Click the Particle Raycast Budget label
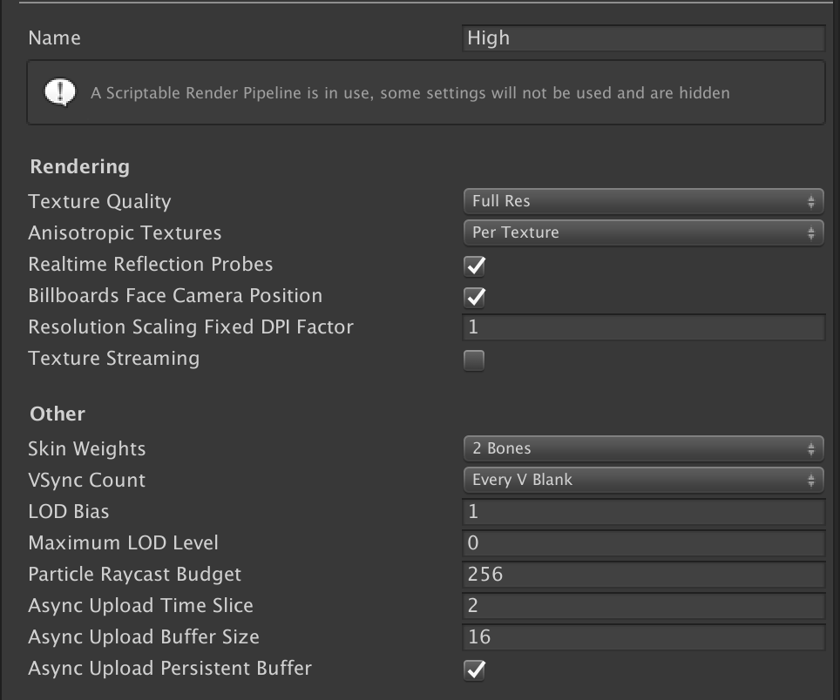The width and height of the screenshot is (840, 700). click(x=135, y=575)
